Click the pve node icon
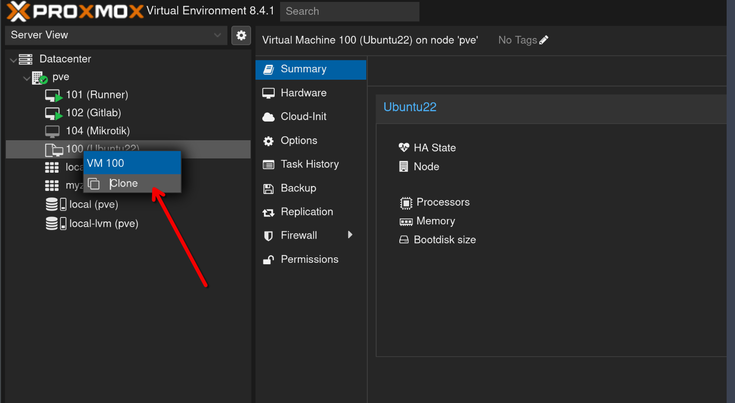This screenshot has width=735, height=403. tap(40, 77)
